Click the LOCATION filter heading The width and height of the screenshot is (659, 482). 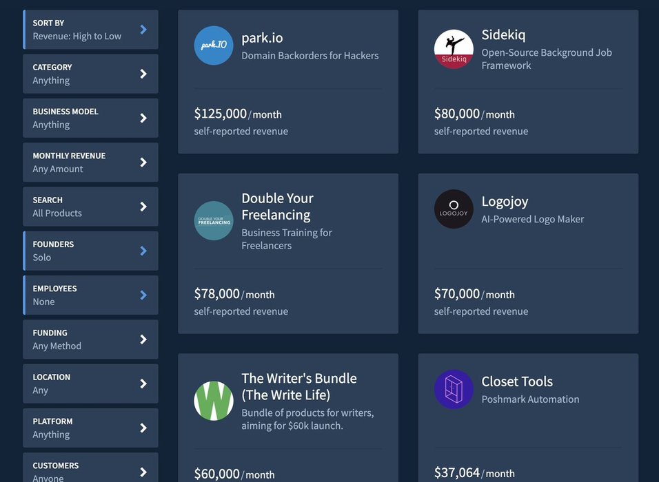point(51,377)
